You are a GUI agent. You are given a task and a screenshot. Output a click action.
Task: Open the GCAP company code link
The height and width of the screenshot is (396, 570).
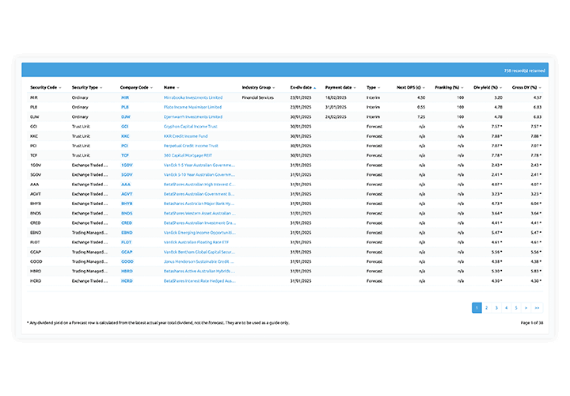pos(127,252)
